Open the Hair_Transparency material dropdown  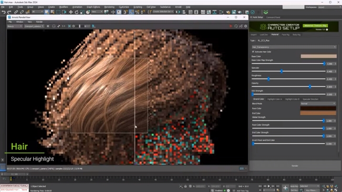[x=294, y=47]
